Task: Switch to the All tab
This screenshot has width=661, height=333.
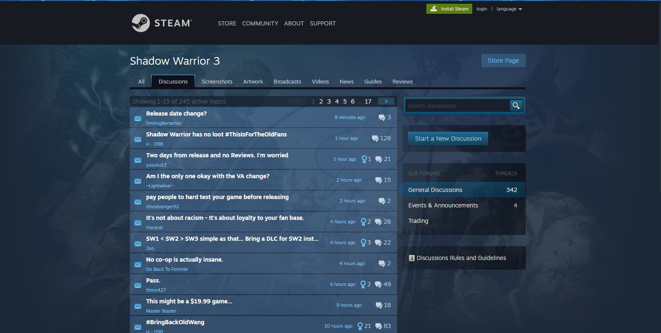Action: pos(142,81)
